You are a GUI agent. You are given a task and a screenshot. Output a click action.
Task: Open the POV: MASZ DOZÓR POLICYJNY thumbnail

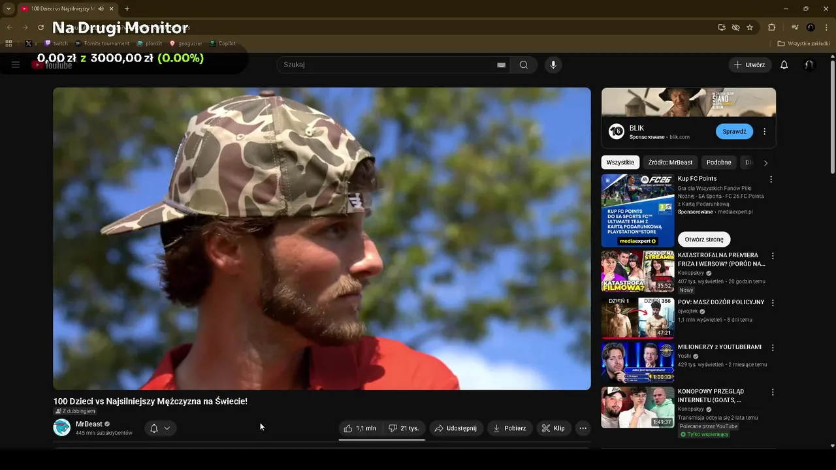point(637,318)
